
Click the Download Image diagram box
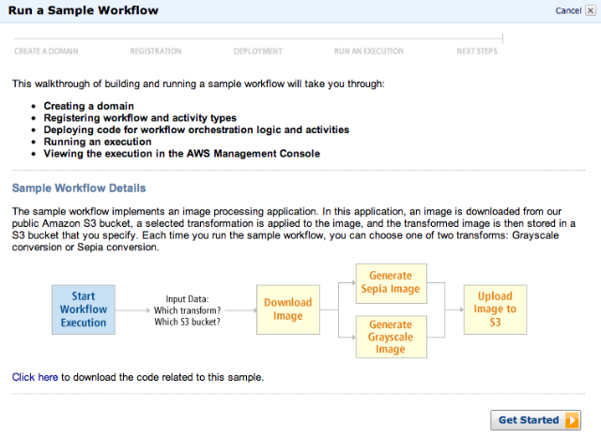pyautogui.click(x=288, y=309)
